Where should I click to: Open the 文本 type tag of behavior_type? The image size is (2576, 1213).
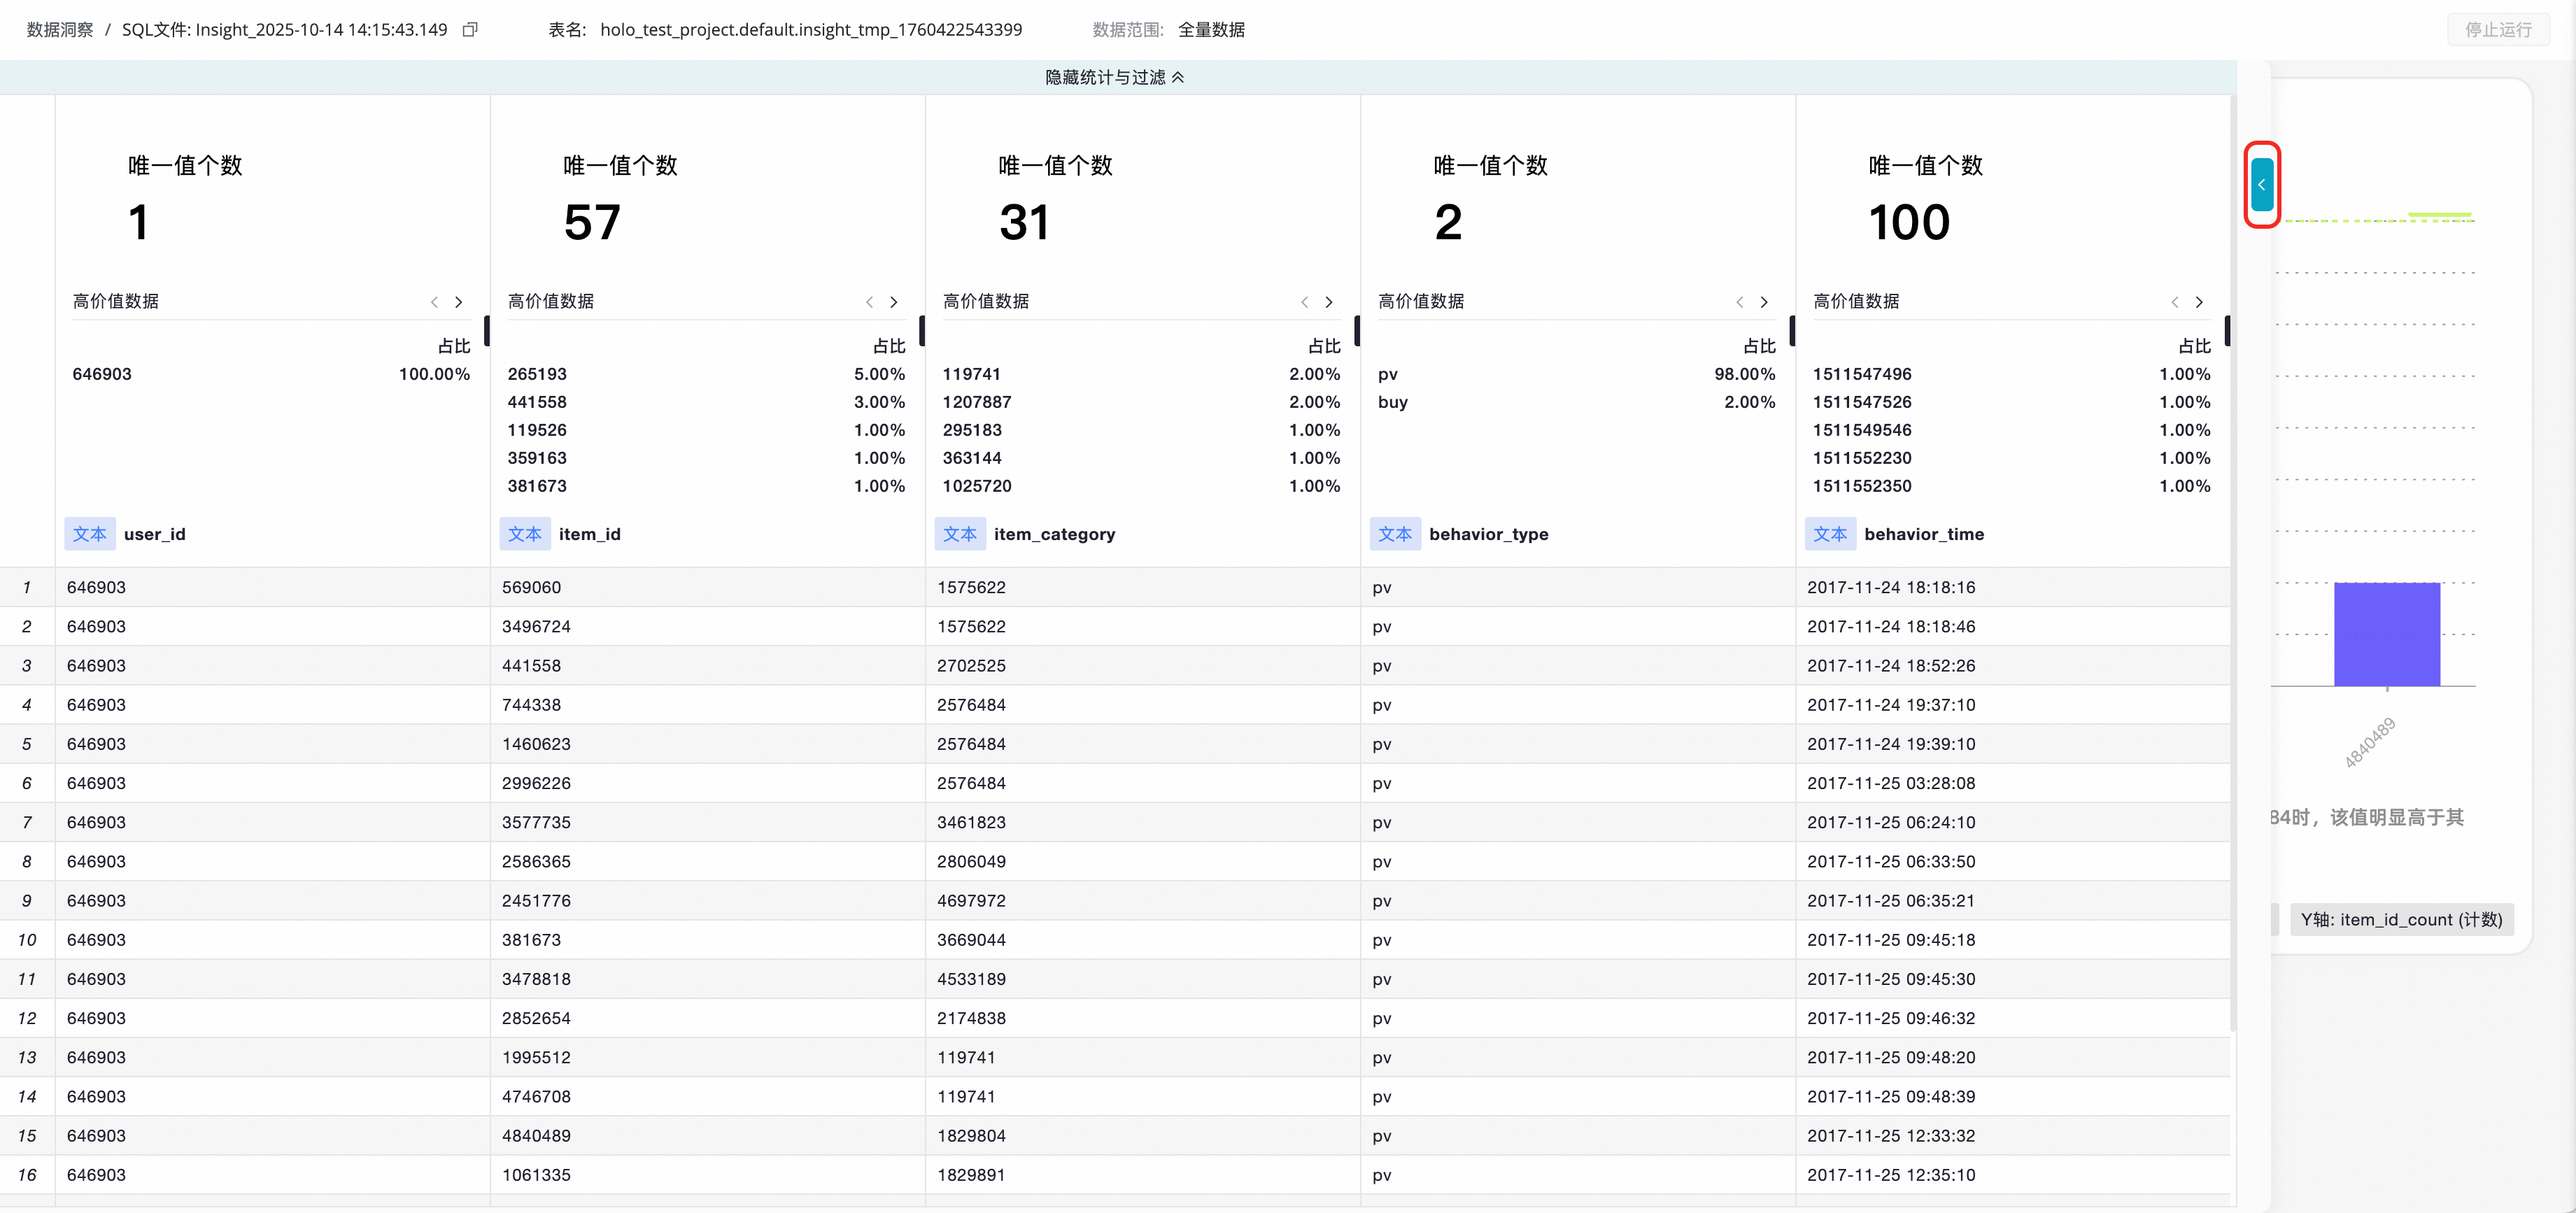(1395, 534)
